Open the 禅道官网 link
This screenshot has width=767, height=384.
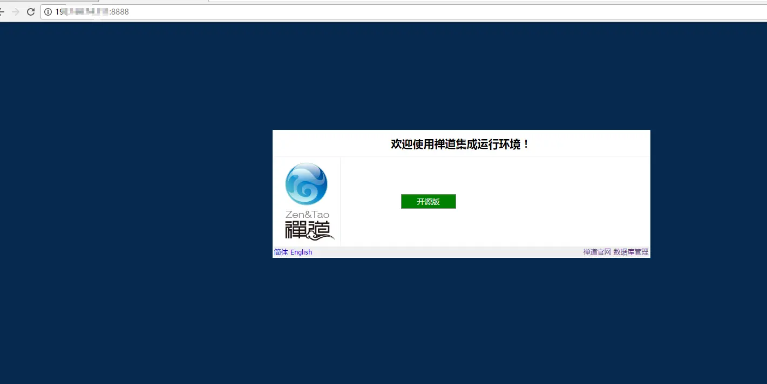point(597,252)
